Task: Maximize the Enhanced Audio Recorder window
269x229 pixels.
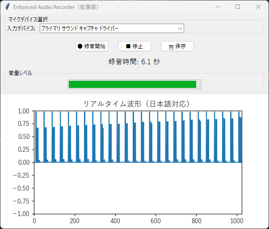Action: [x=238, y=7]
